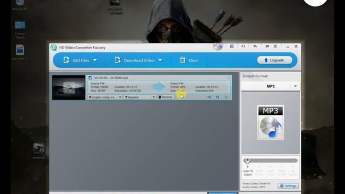Click the source Format: WEBM text
345x194 pixels.
click(x=99, y=87)
